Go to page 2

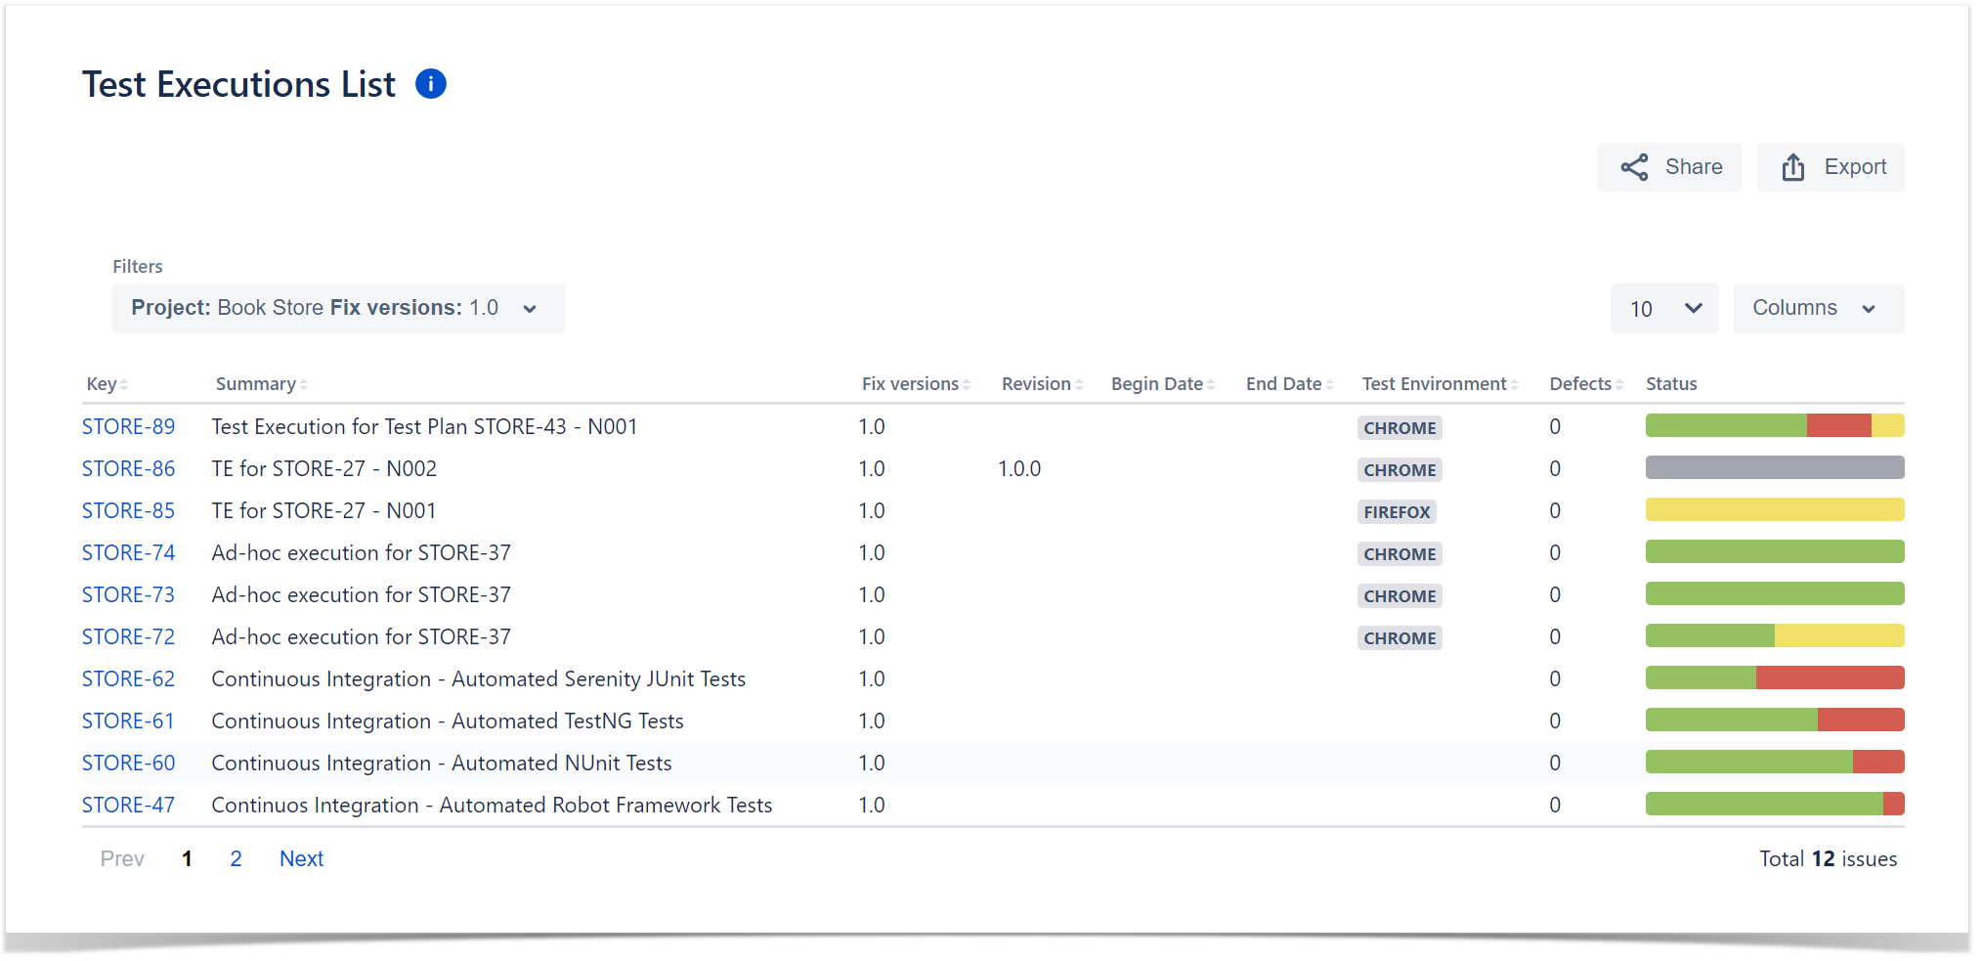(236, 859)
